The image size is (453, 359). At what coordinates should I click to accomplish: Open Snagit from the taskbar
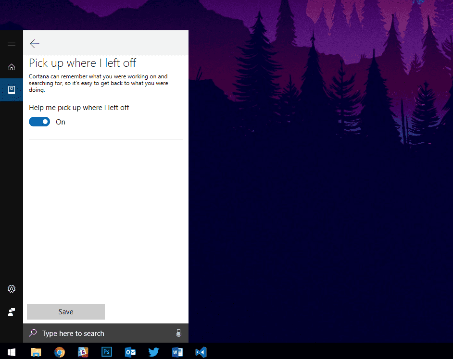click(83, 352)
